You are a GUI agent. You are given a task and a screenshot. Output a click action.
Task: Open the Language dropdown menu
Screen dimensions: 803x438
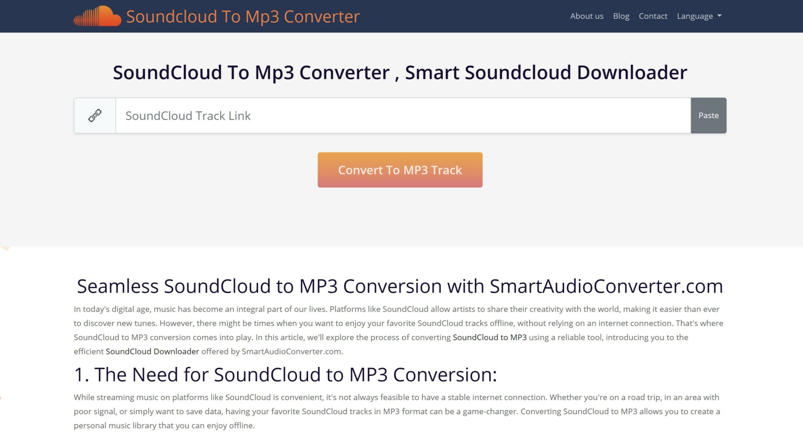698,16
